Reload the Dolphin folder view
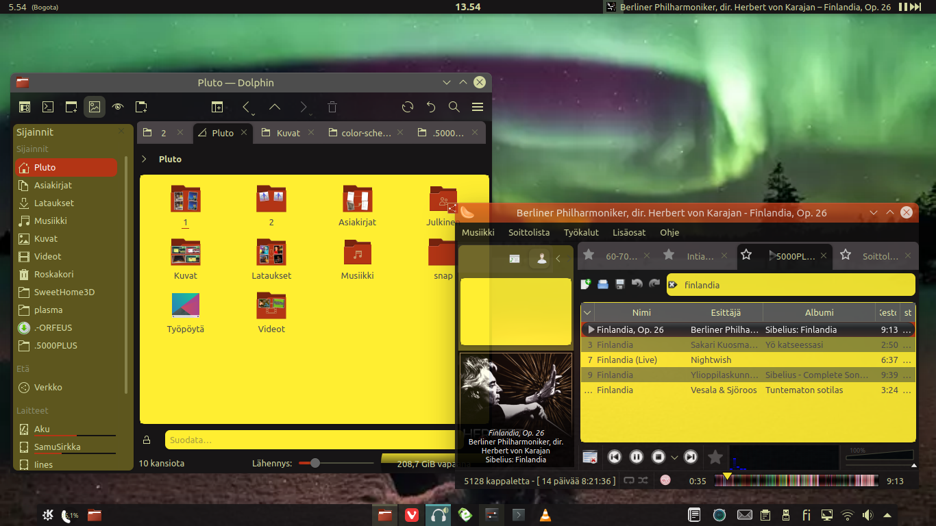Viewport: 936px width, 526px height. click(408, 107)
